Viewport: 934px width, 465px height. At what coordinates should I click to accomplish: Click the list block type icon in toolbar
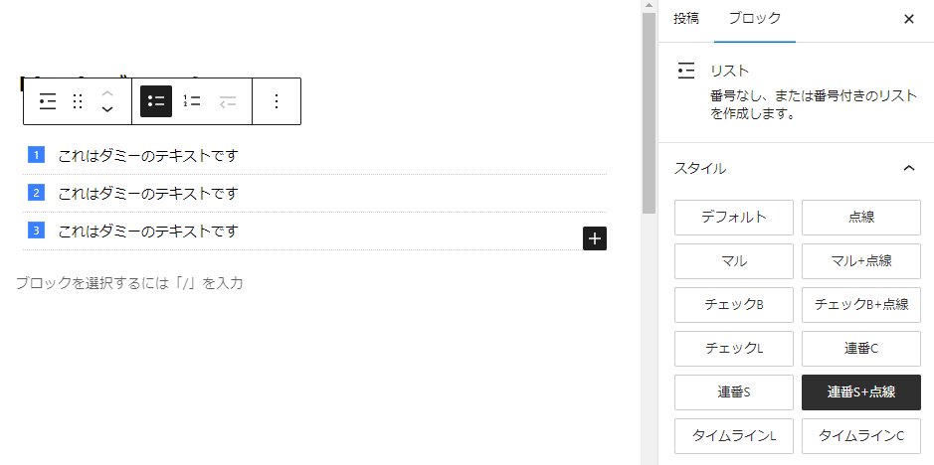click(x=48, y=101)
